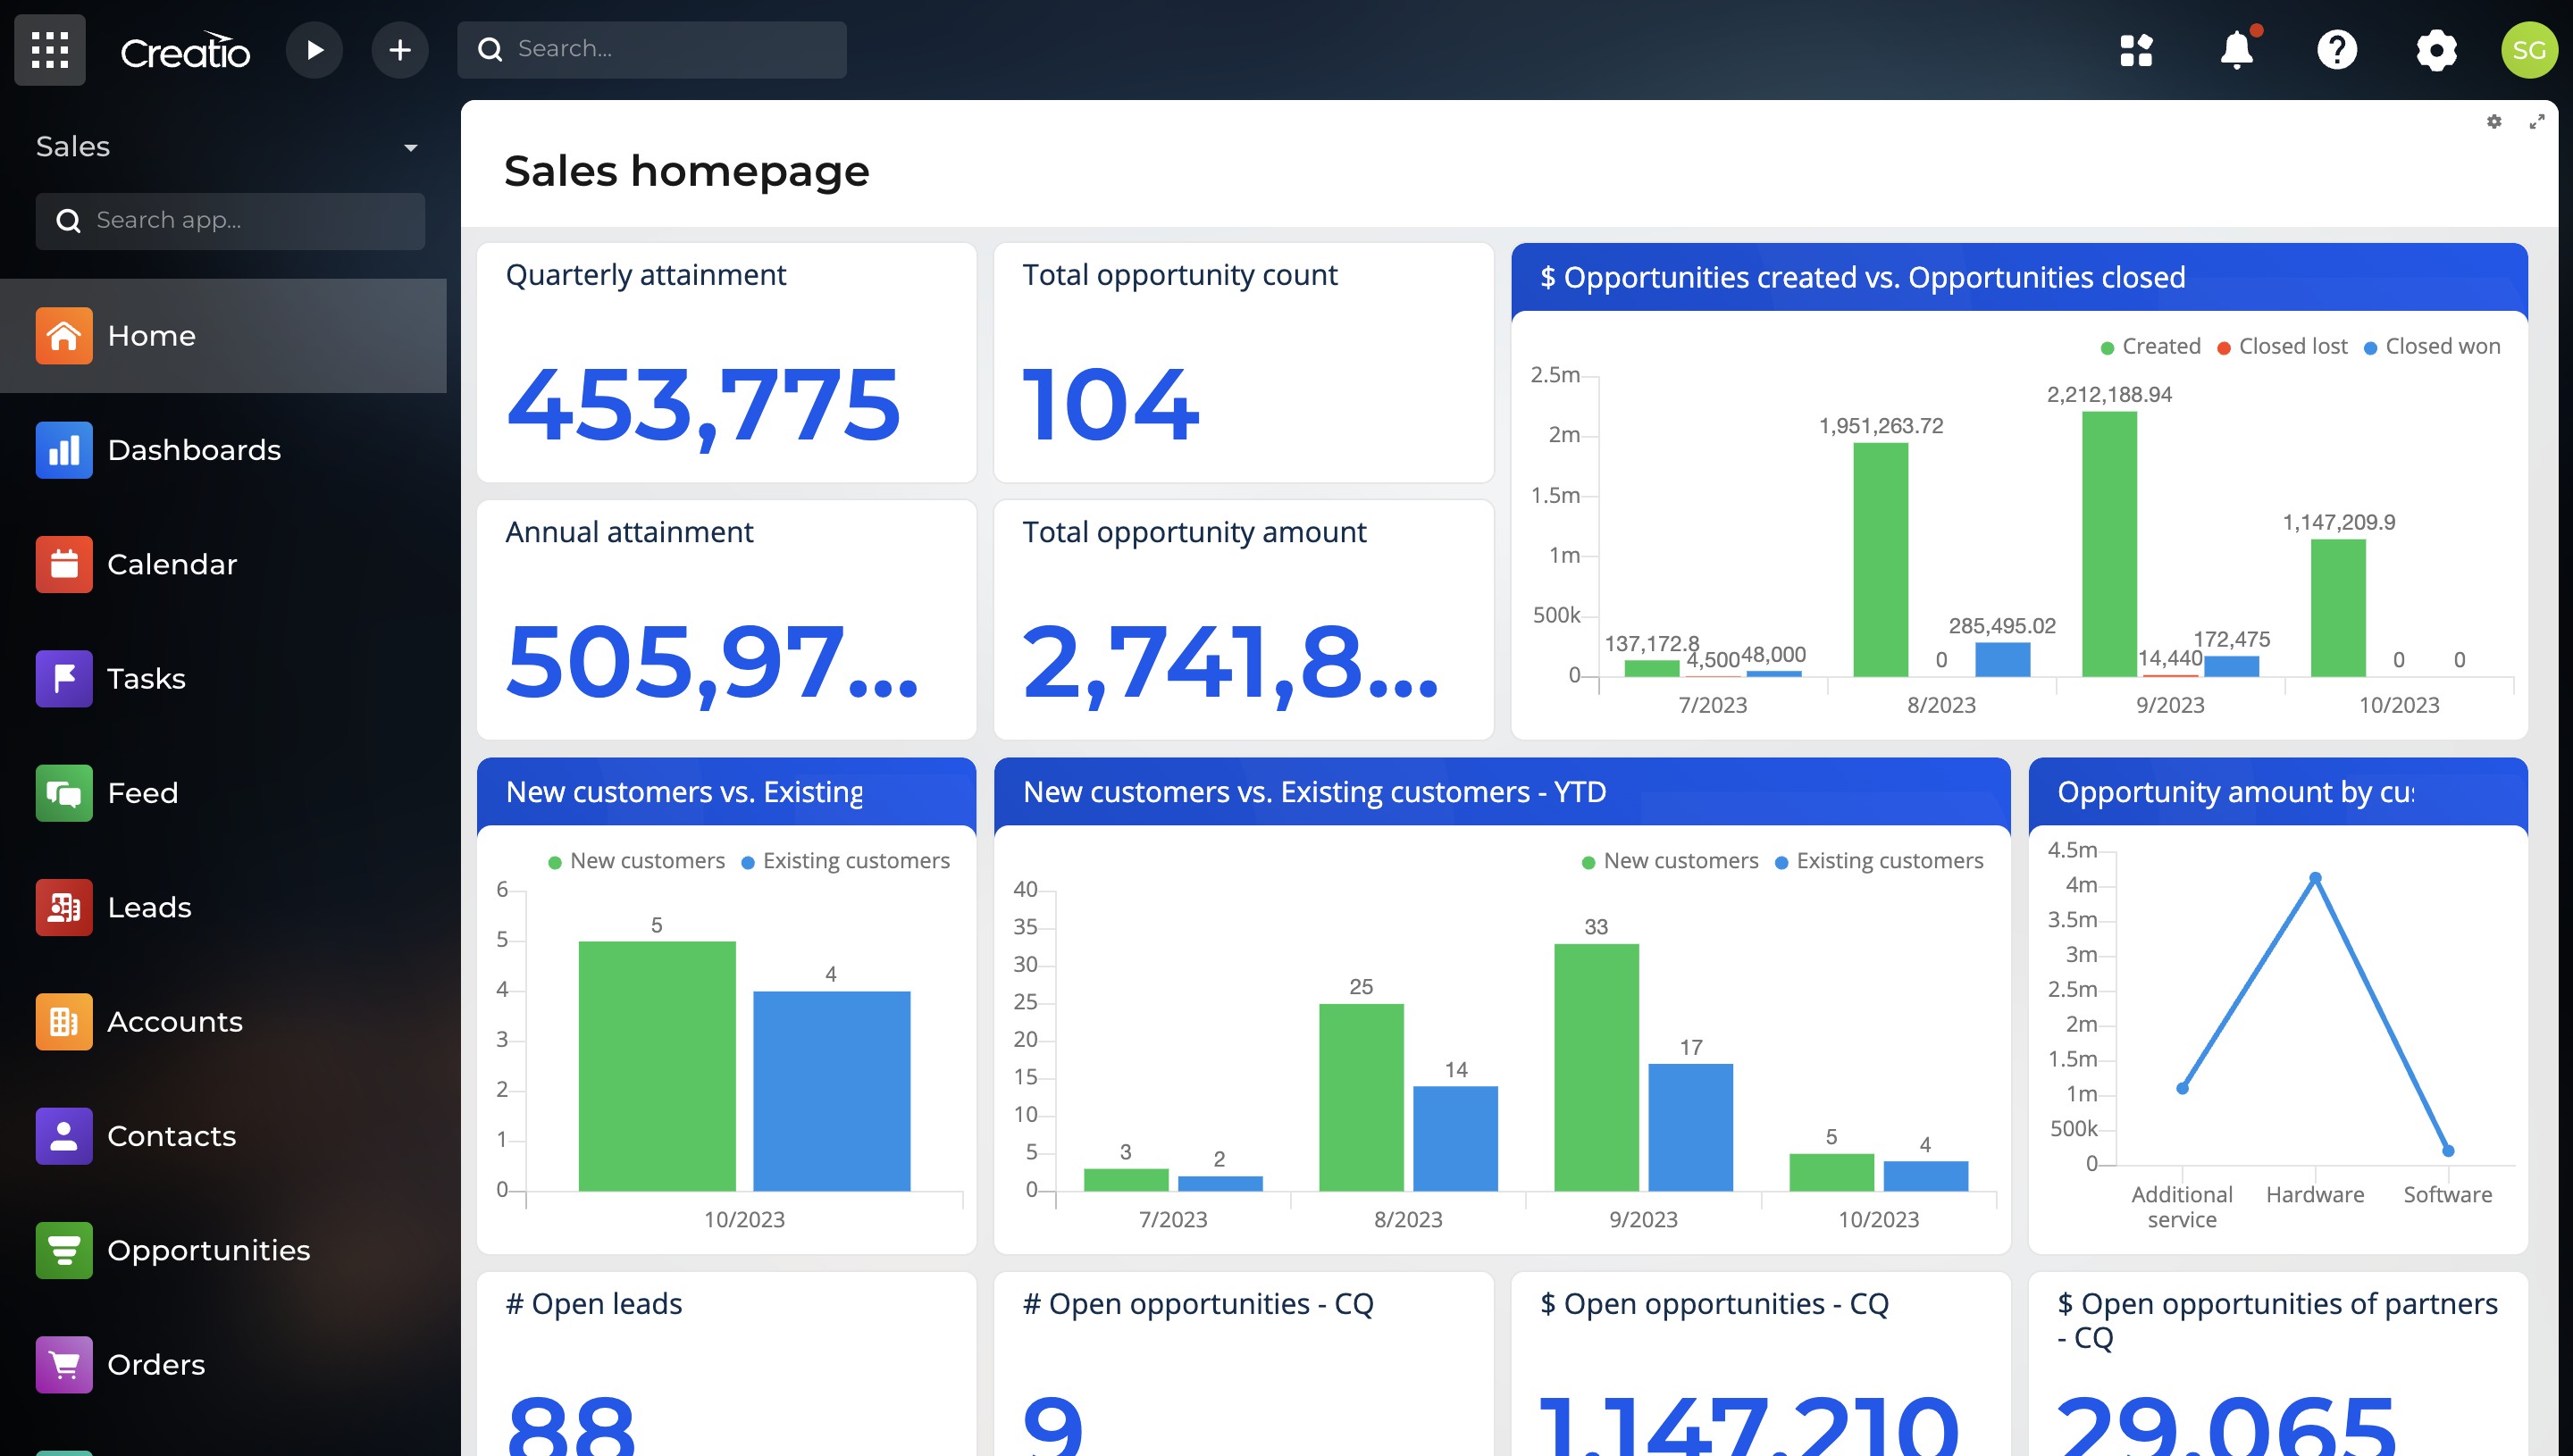Viewport: 2573px width, 1456px height.
Task: Click the Search app input field
Action: pyautogui.click(x=230, y=220)
